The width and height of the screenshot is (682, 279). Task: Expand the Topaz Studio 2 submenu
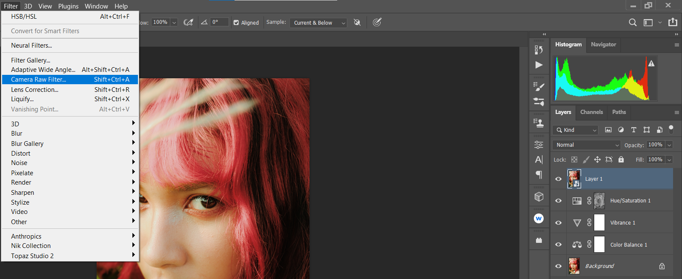click(x=70, y=256)
